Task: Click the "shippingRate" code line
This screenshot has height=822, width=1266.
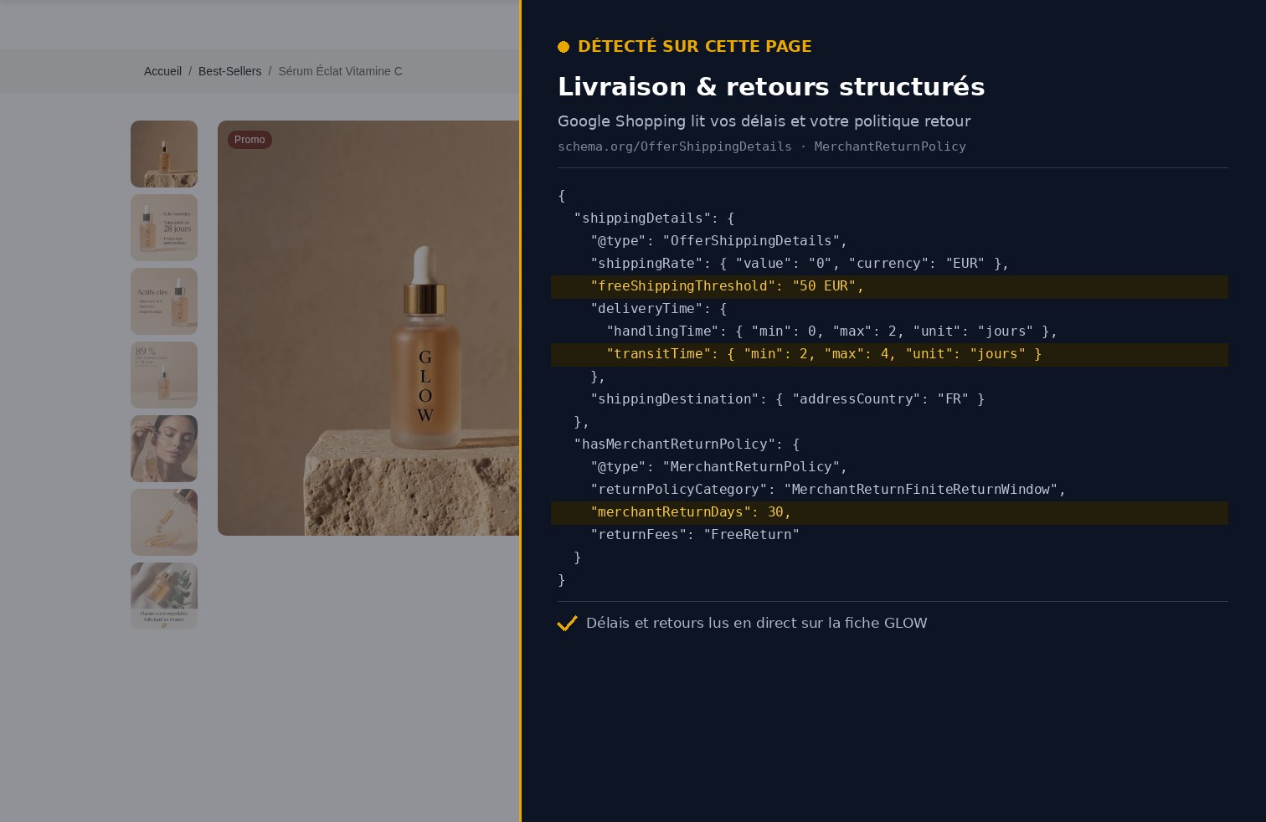Action: (800, 264)
